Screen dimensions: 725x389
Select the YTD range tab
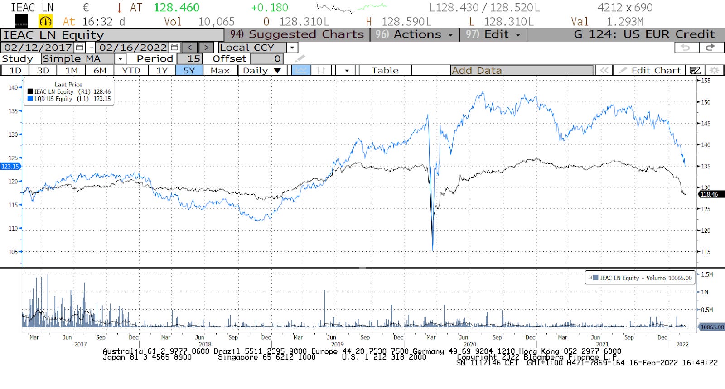tap(131, 71)
